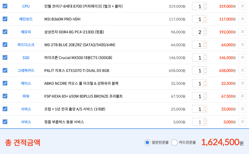Decrease 하드디스크 quantity with down arrow
The width and height of the screenshot is (249, 154).
205,46
